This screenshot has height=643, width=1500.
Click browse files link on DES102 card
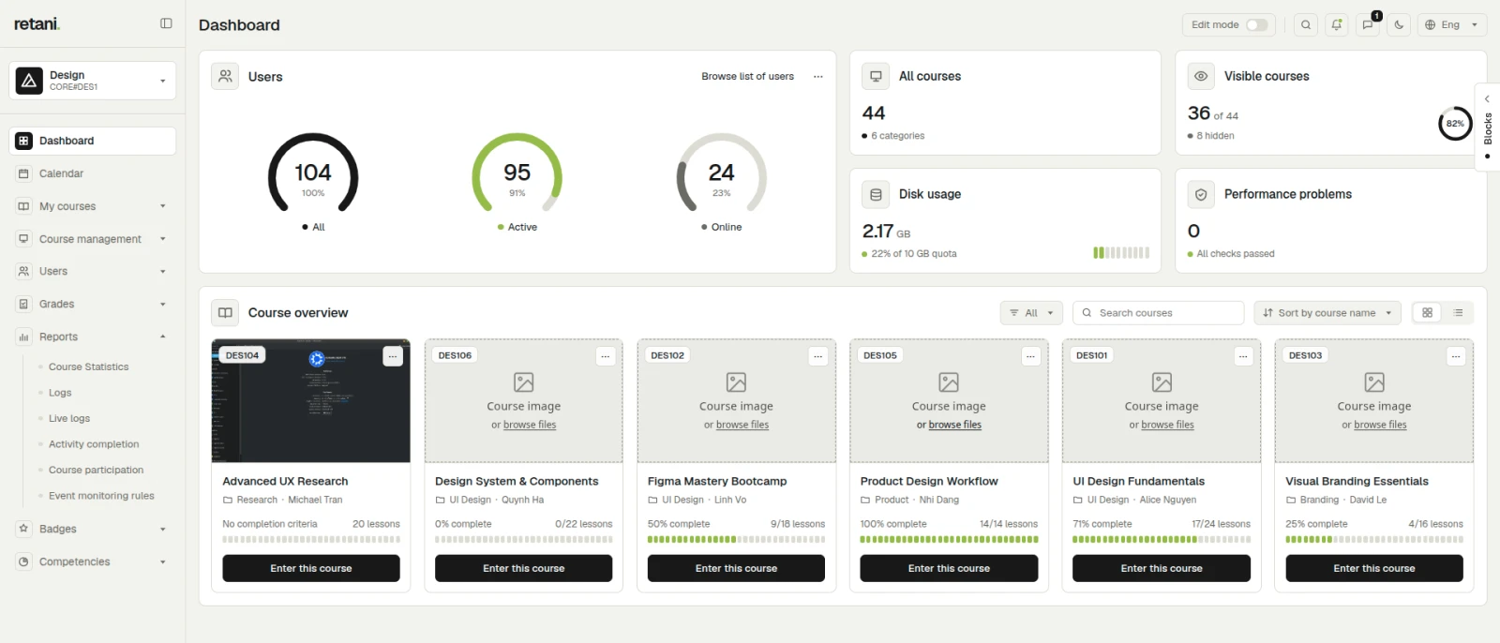tap(742, 425)
